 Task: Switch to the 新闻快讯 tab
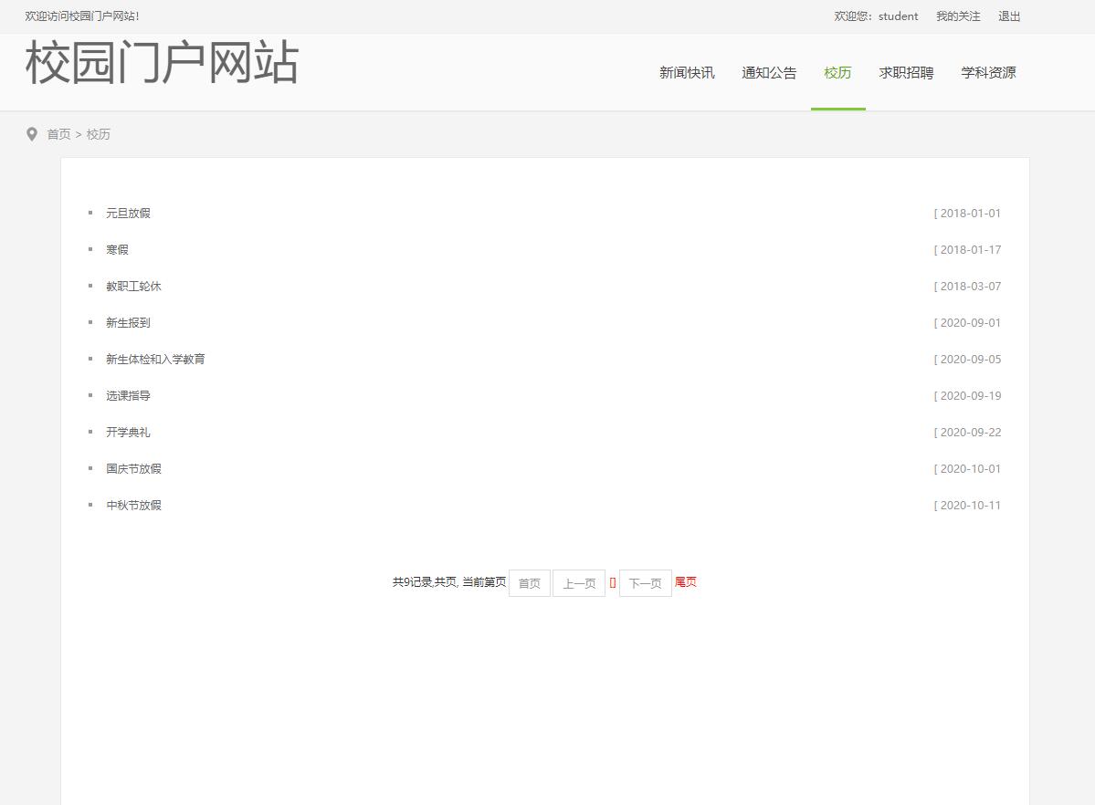click(x=686, y=73)
